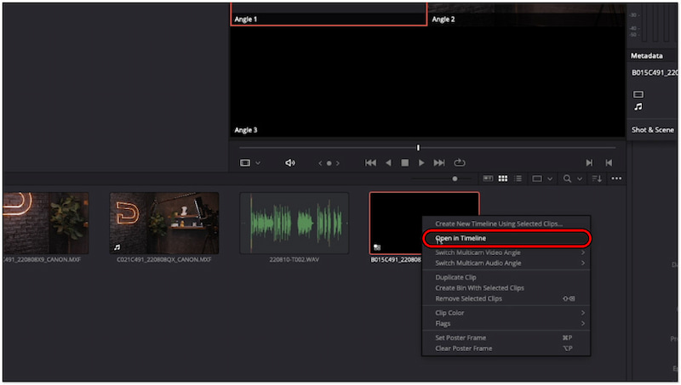Jump to the first frame
Image resolution: width=681 pixels, height=385 pixels.
[x=370, y=162]
